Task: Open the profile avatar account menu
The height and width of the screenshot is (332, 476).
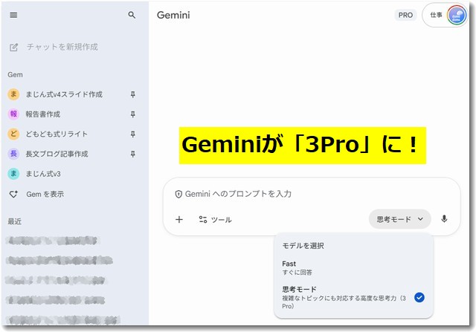Action: 457,15
